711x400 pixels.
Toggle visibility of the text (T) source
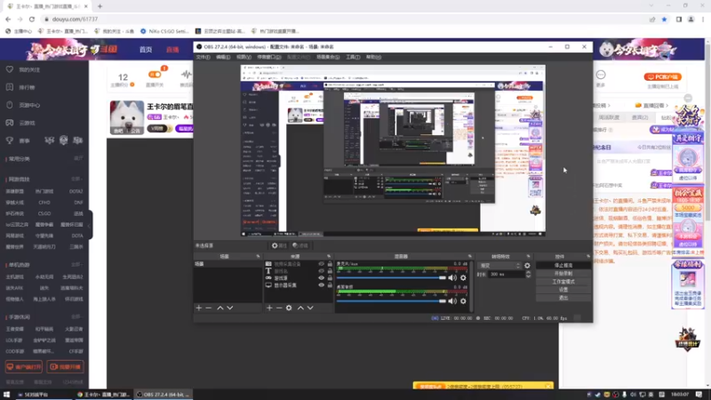click(321, 271)
